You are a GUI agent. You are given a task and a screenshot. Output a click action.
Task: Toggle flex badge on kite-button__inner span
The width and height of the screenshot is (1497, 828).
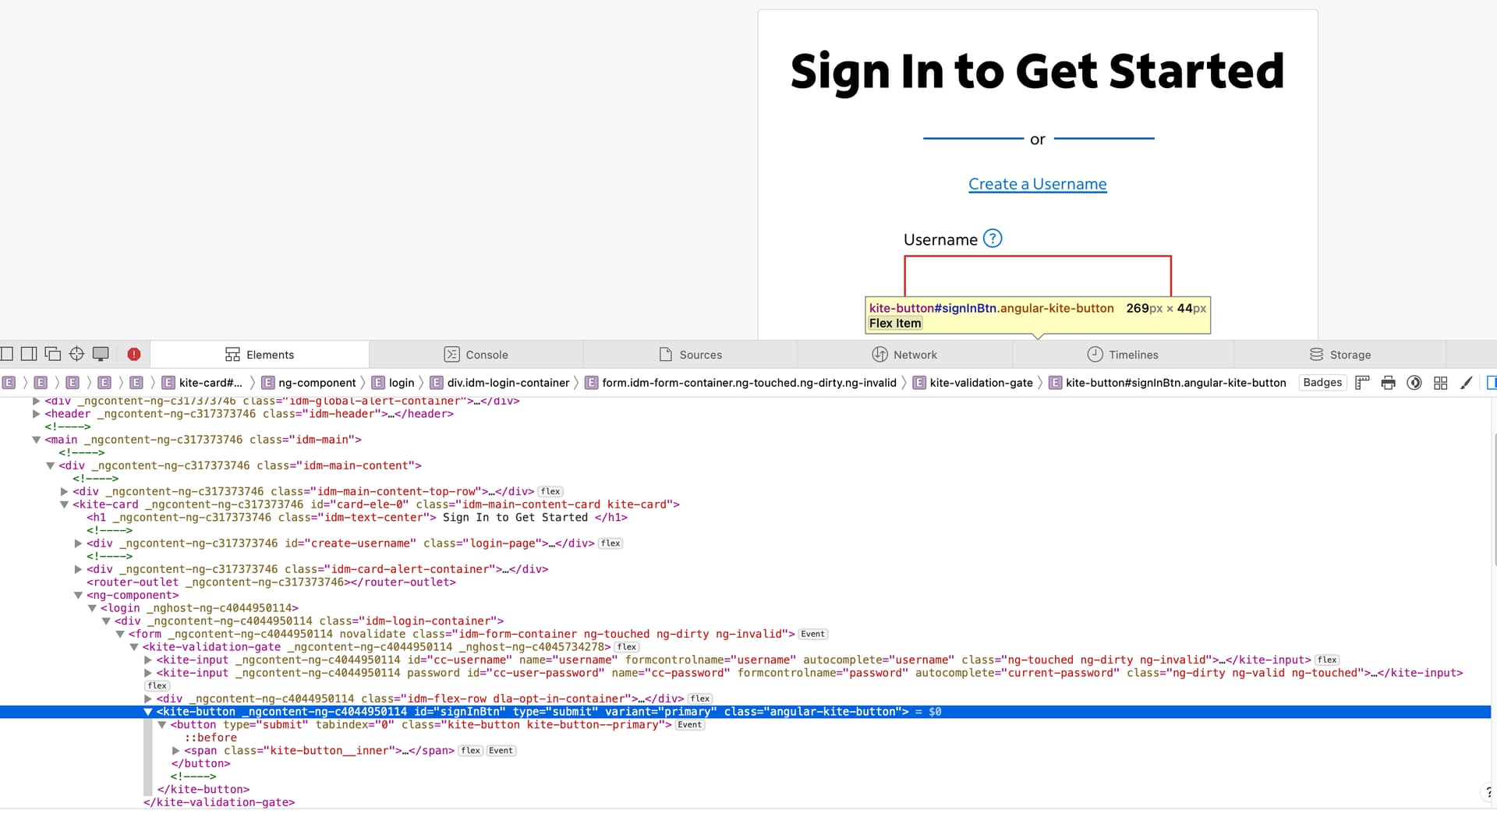click(471, 751)
